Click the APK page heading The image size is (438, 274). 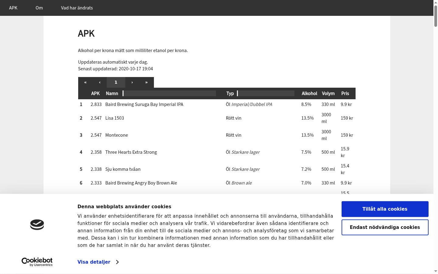coord(86,33)
